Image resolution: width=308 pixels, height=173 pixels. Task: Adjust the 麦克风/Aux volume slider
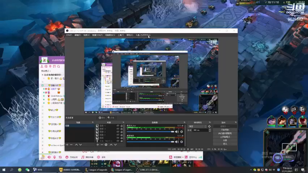150,131
